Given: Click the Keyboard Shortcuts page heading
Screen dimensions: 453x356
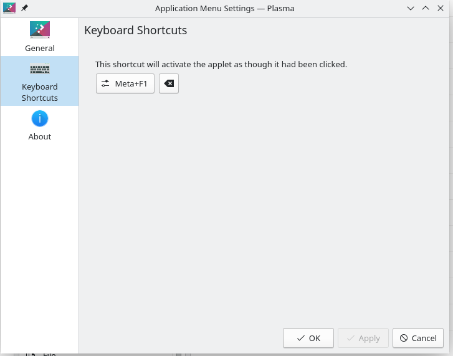Looking at the screenshot, I should (x=135, y=30).
